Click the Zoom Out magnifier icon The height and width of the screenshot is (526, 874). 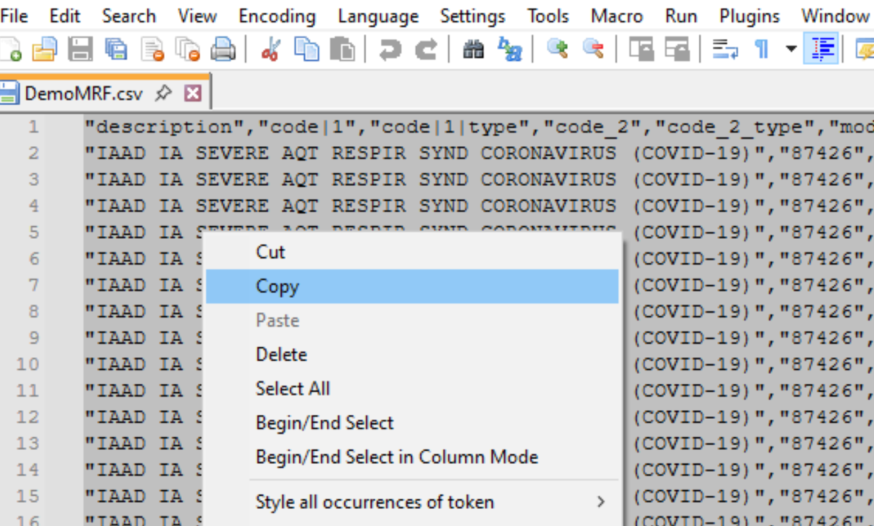point(593,49)
